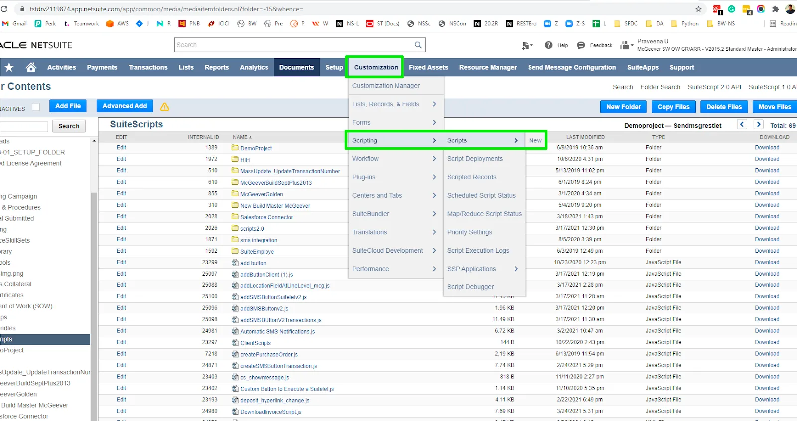
Task: Select Script Deployments from the submenu
Action: 475,159
